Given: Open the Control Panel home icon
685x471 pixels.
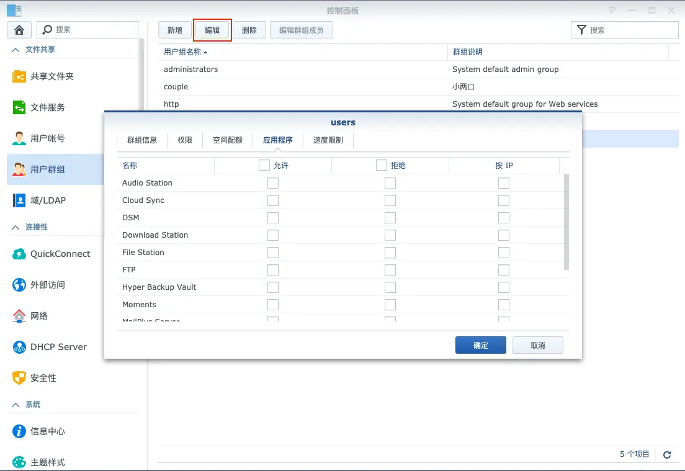Looking at the screenshot, I should click(19, 30).
